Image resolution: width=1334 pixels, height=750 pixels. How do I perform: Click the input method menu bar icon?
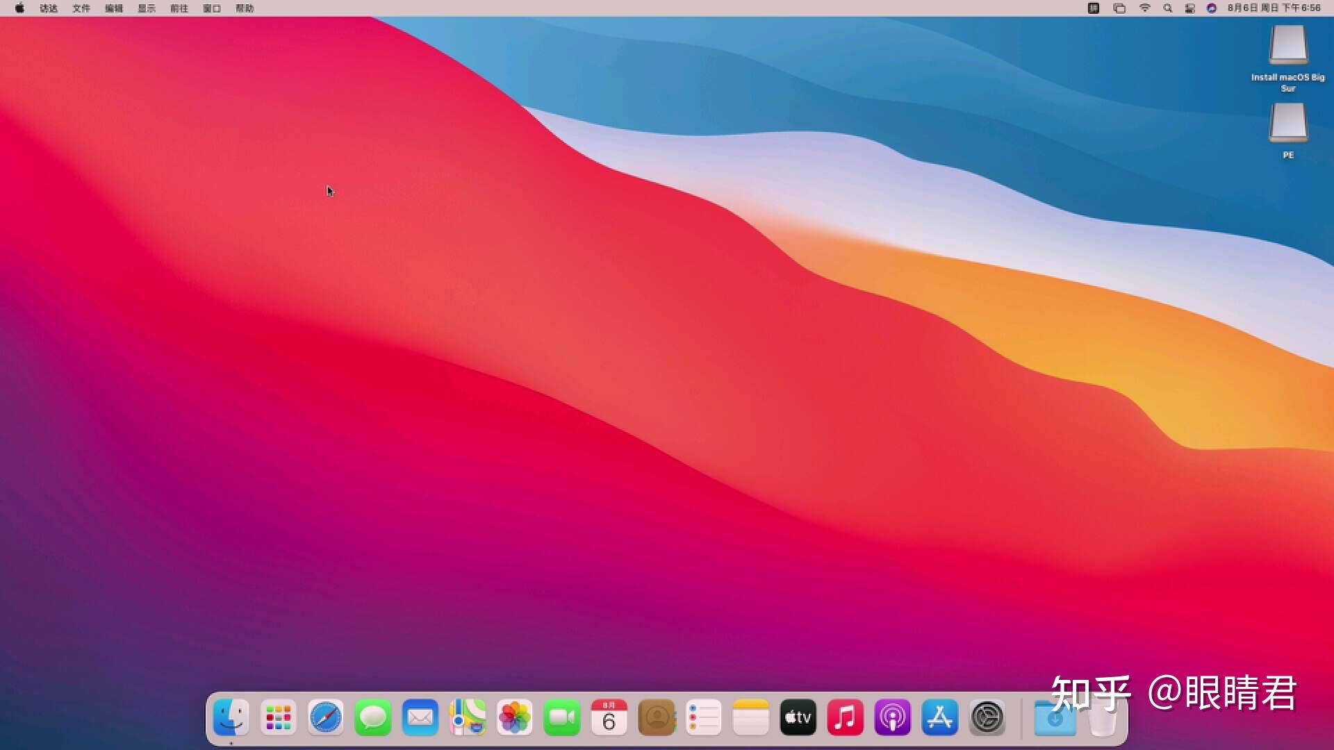(1094, 8)
